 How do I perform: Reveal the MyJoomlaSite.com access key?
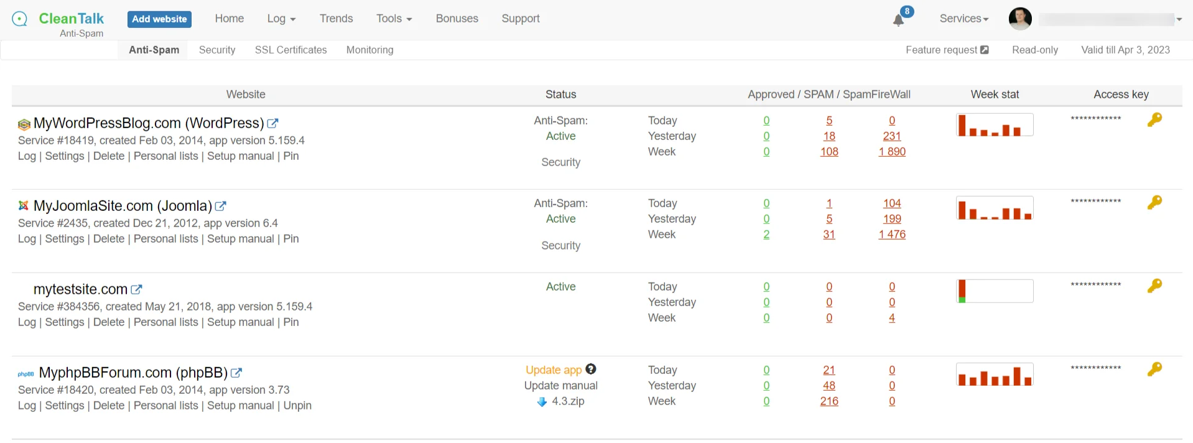(1154, 202)
